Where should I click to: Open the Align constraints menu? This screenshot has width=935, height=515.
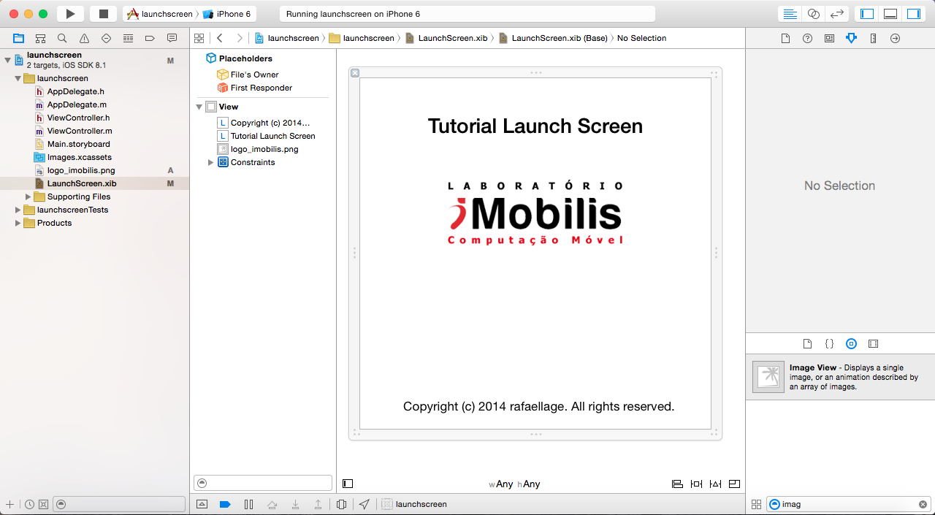[677, 484]
